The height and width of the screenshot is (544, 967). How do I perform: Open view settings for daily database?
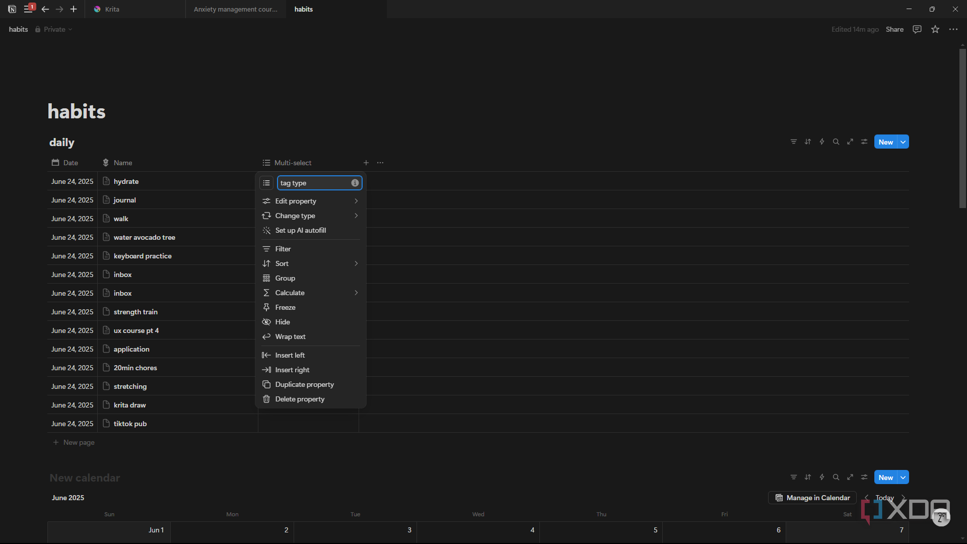click(x=864, y=142)
